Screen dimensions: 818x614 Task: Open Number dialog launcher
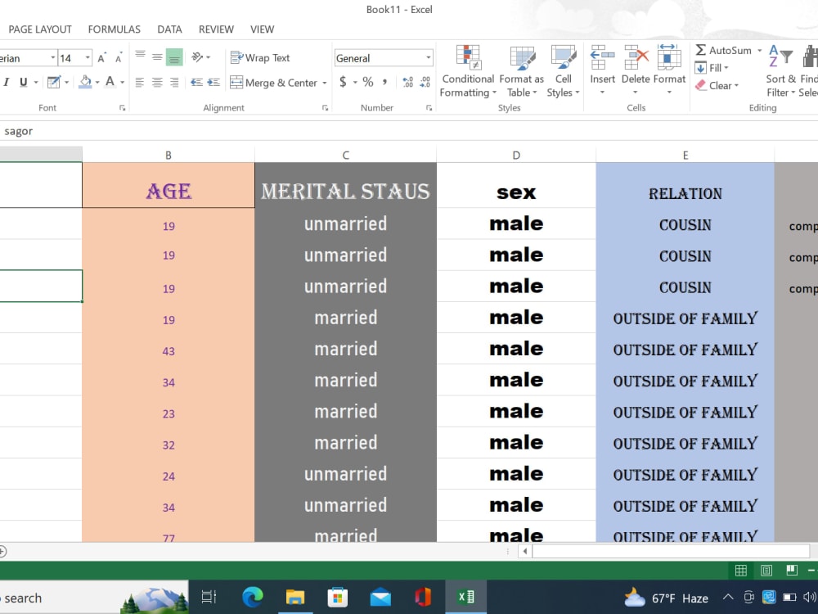coord(429,108)
